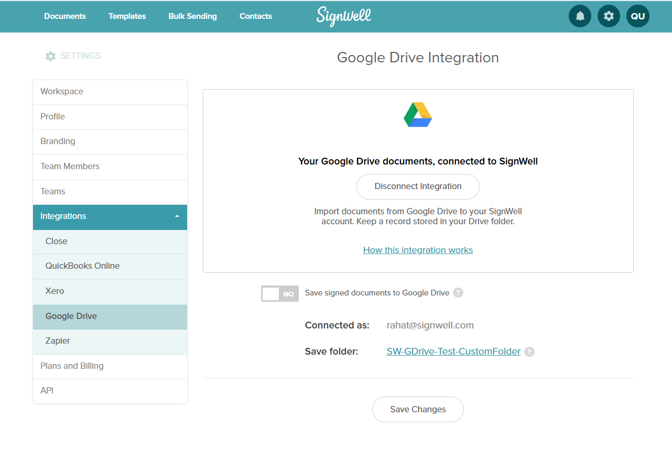Open the How this integration works link

pos(418,250)
